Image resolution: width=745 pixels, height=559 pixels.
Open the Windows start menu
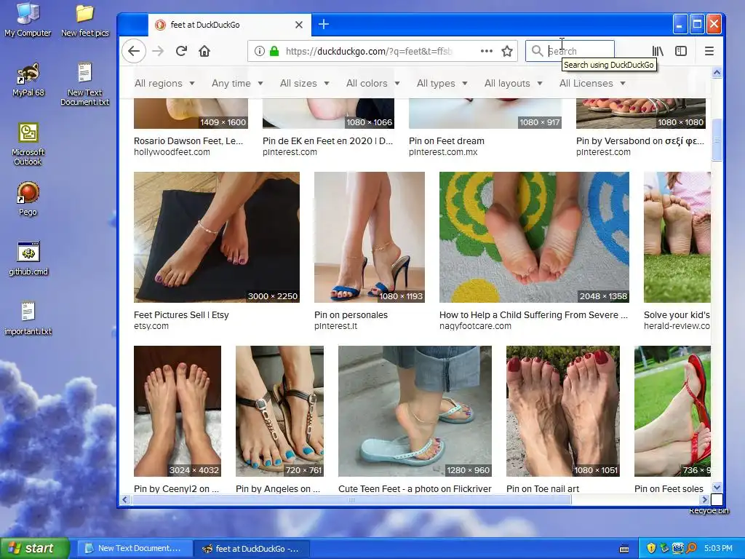[35, 549]
